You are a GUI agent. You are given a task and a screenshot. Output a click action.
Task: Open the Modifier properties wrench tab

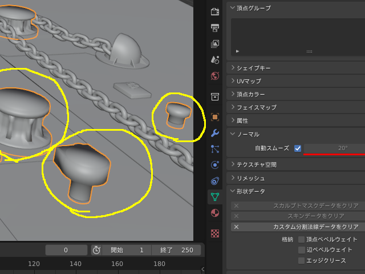coord(215,133)
